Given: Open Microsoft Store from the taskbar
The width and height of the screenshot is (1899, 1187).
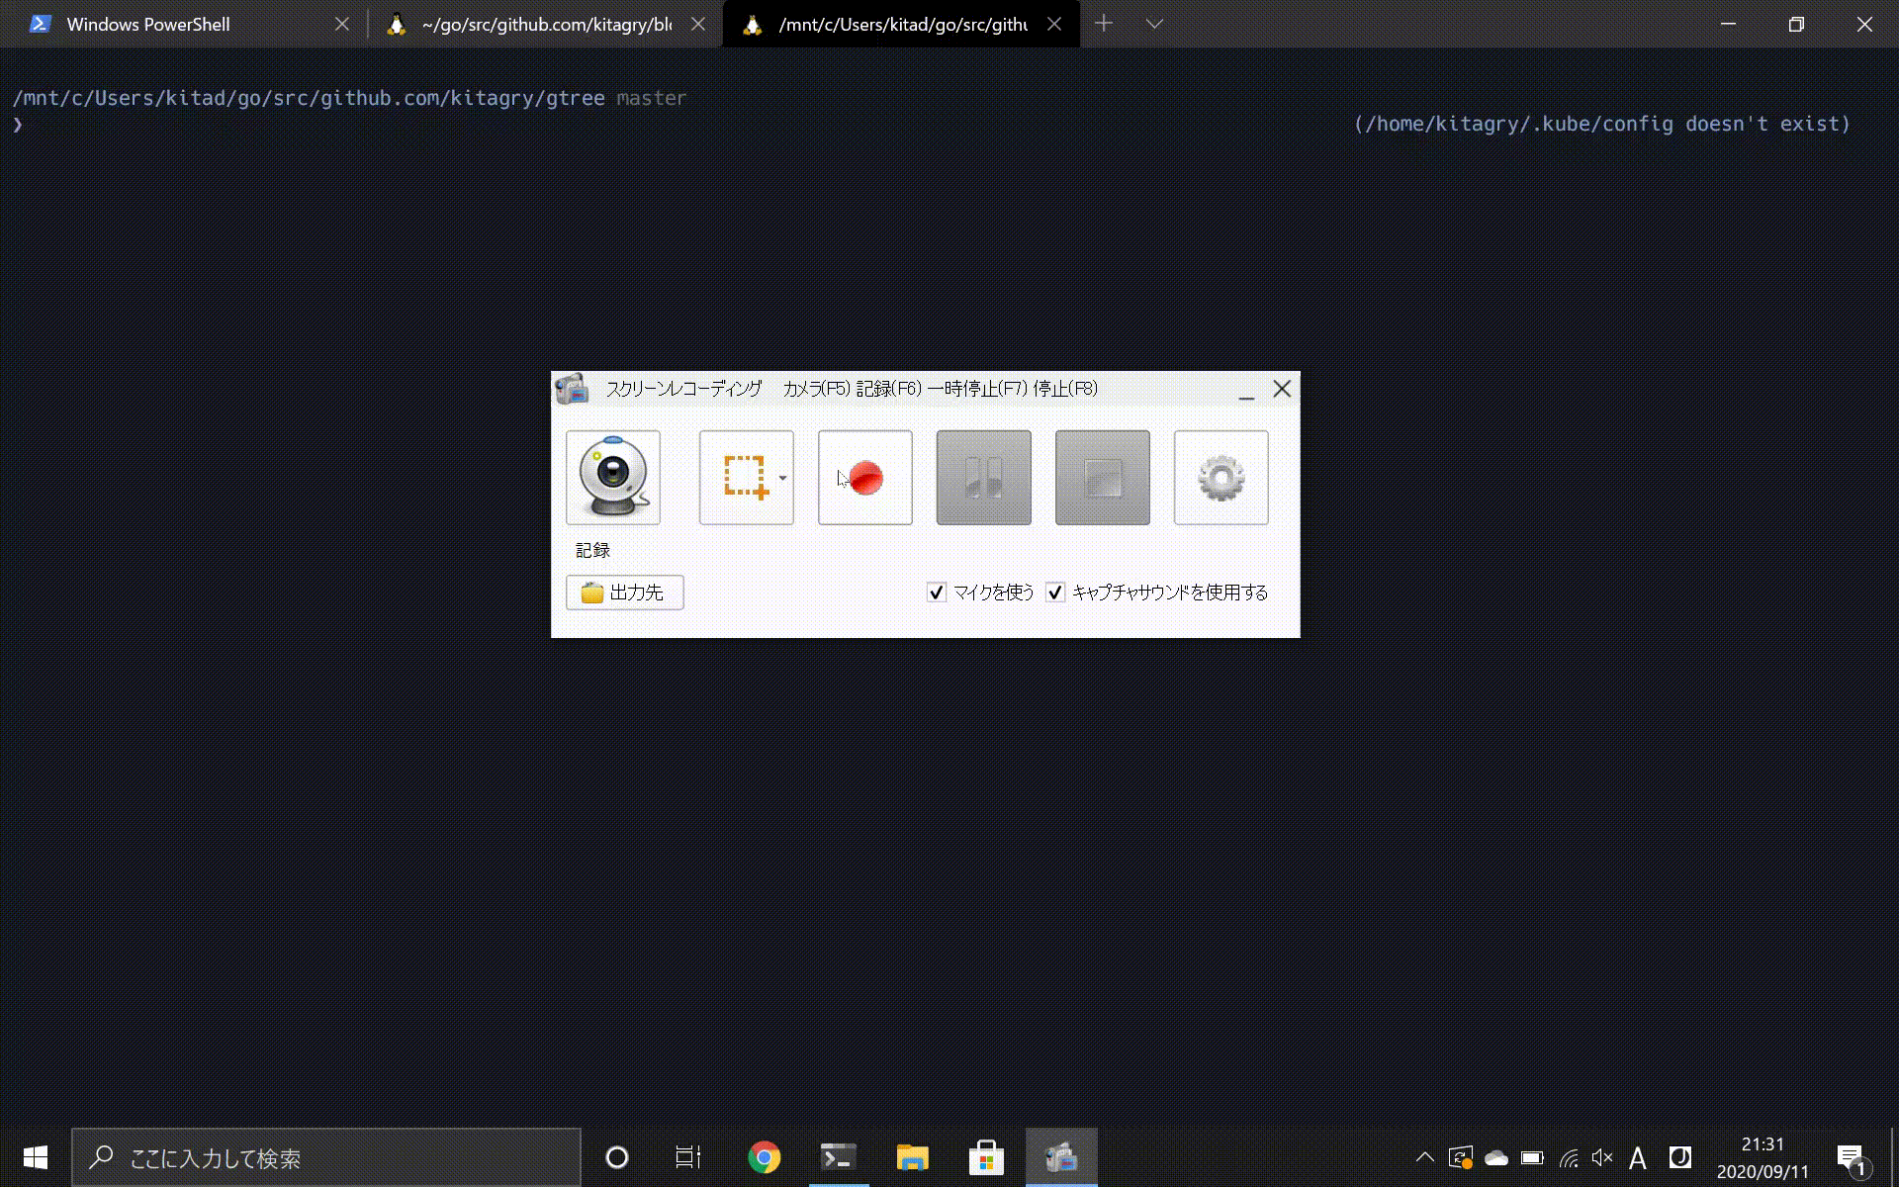Looking at the screenshot, I should (986, 1157).
